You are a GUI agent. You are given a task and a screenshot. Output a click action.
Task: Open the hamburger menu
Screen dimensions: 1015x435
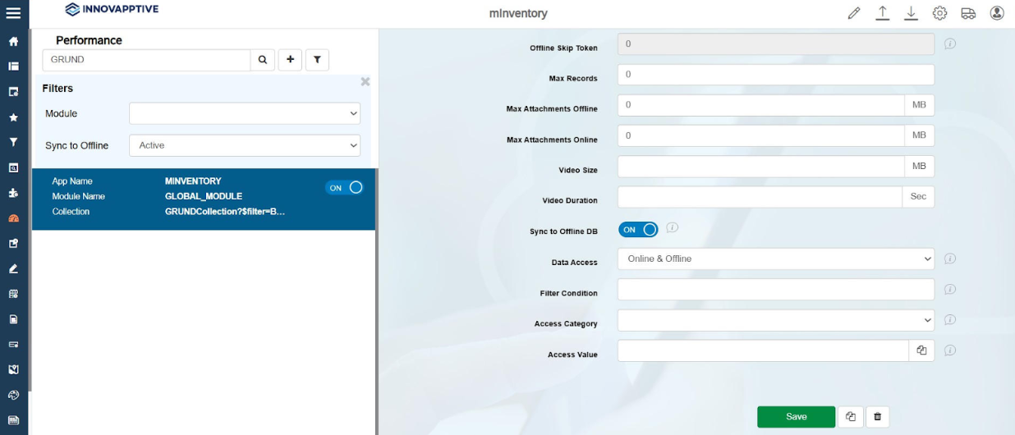click(13, 13)
